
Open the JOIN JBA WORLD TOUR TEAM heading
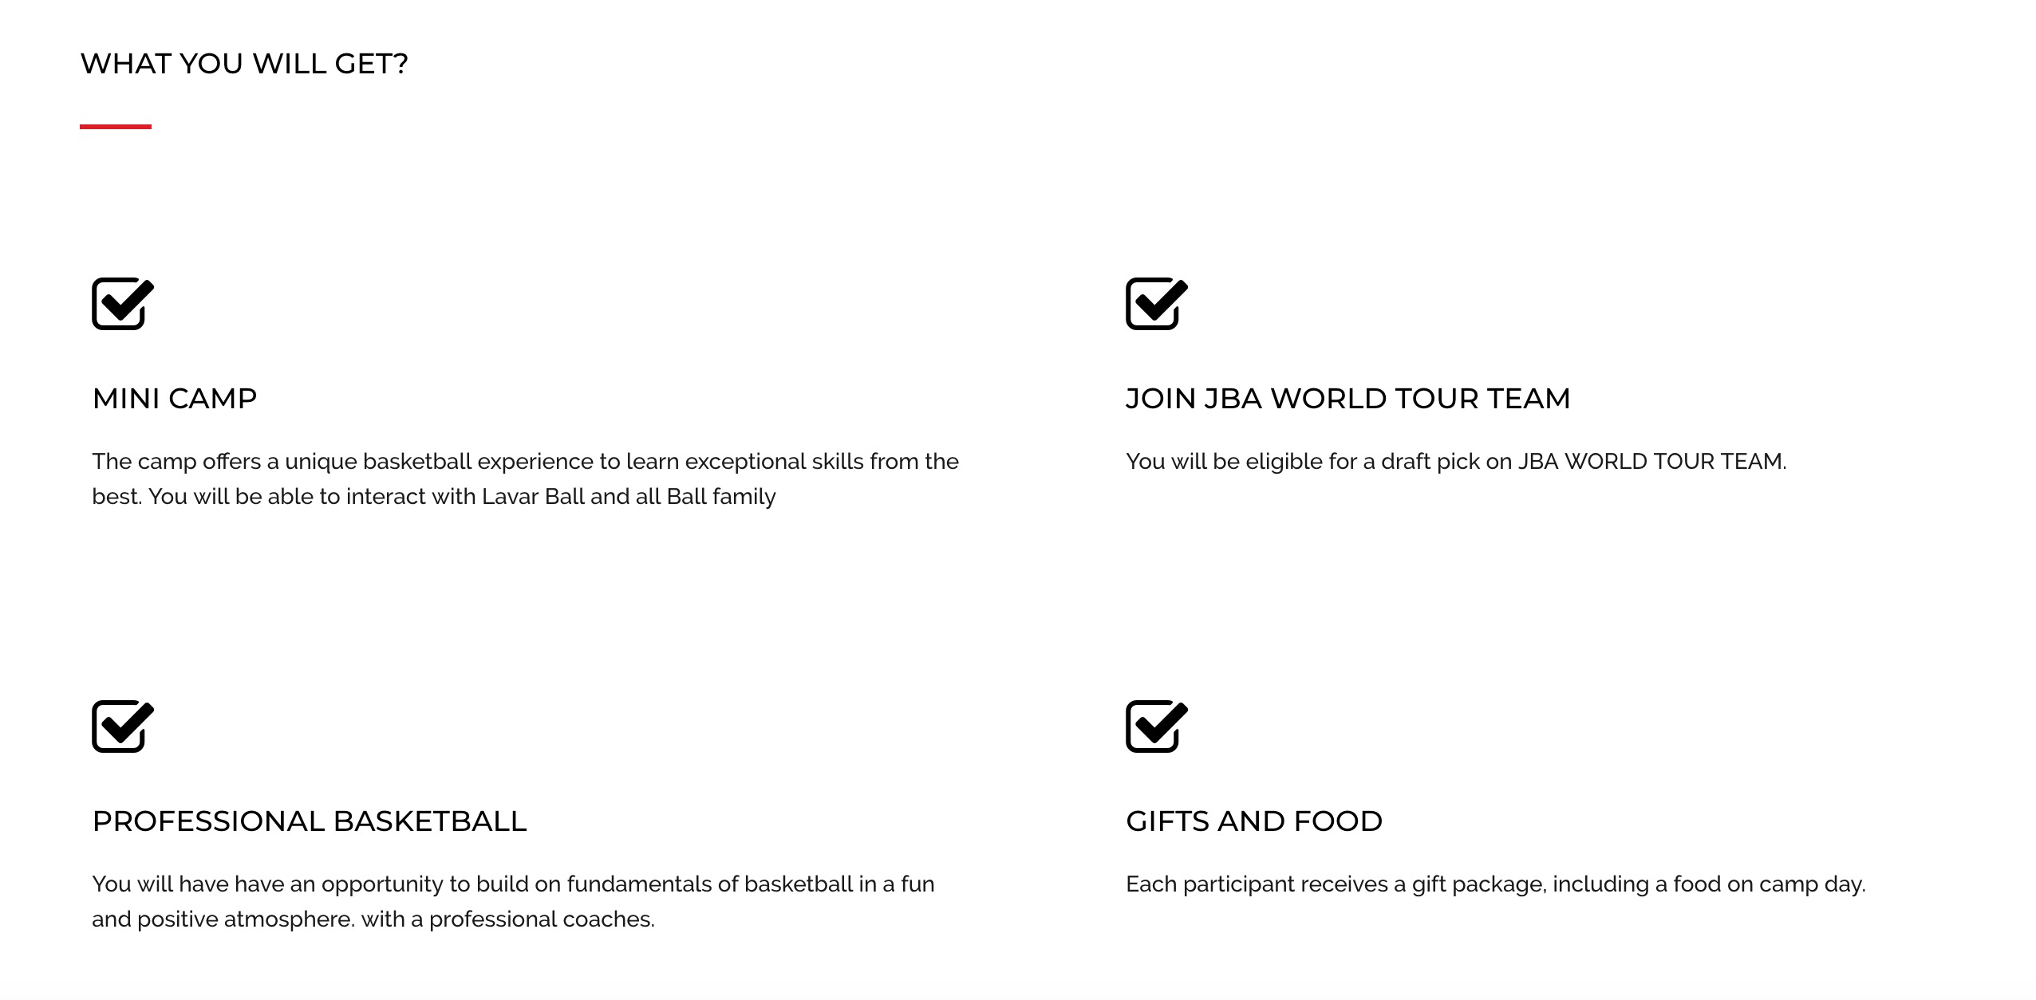[1348, 398]
